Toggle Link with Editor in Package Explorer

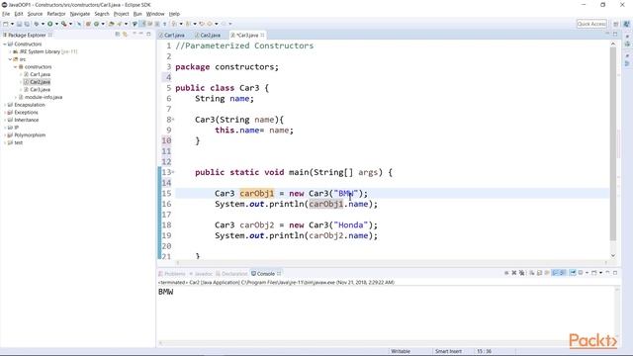pyautogui.click(x=126, y=35)
